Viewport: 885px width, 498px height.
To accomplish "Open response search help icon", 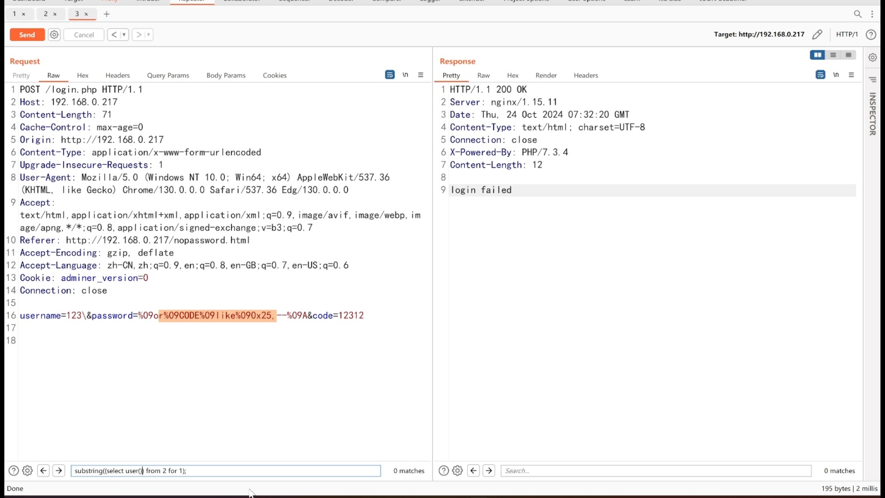I will pos(443,471).
